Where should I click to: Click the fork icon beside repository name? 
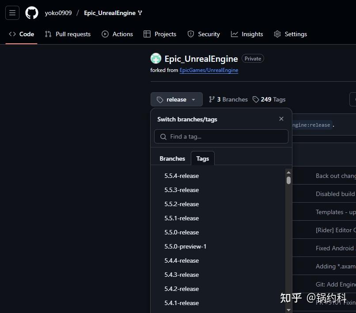coord(140,13)
